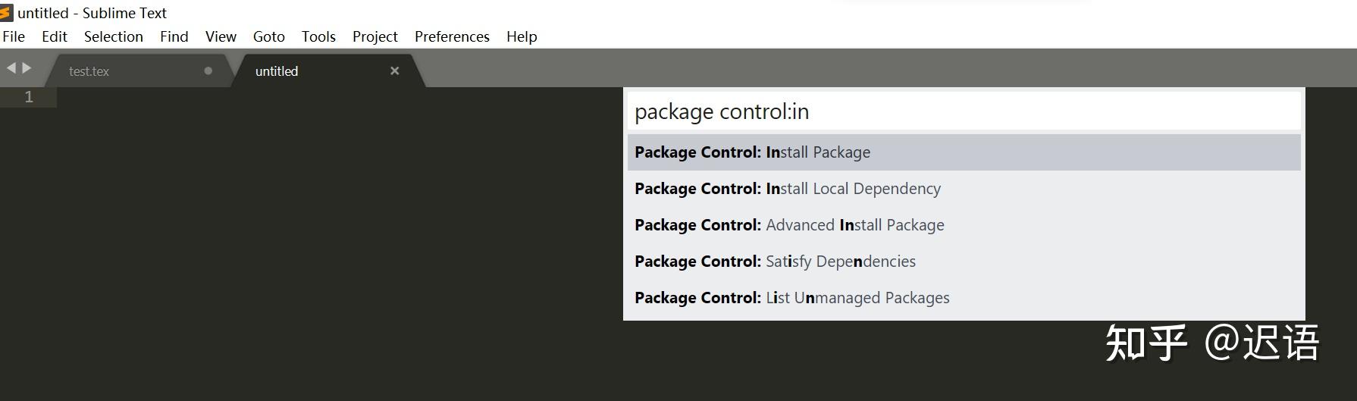Open the File menu
Image resolution: width=1357 pixels, height=401 pixels.
click(x=14, y=36)
